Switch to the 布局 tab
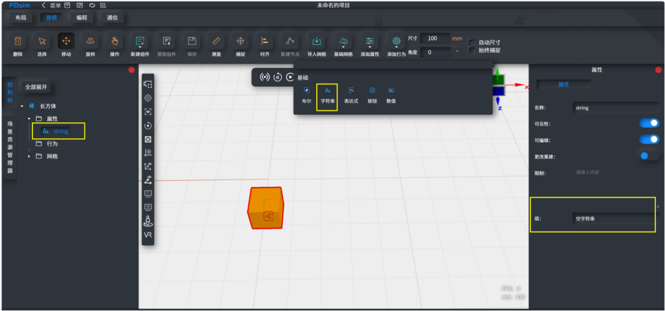This screenshot has width=665, height=311. pyautogui.click(x=21, y=18)
